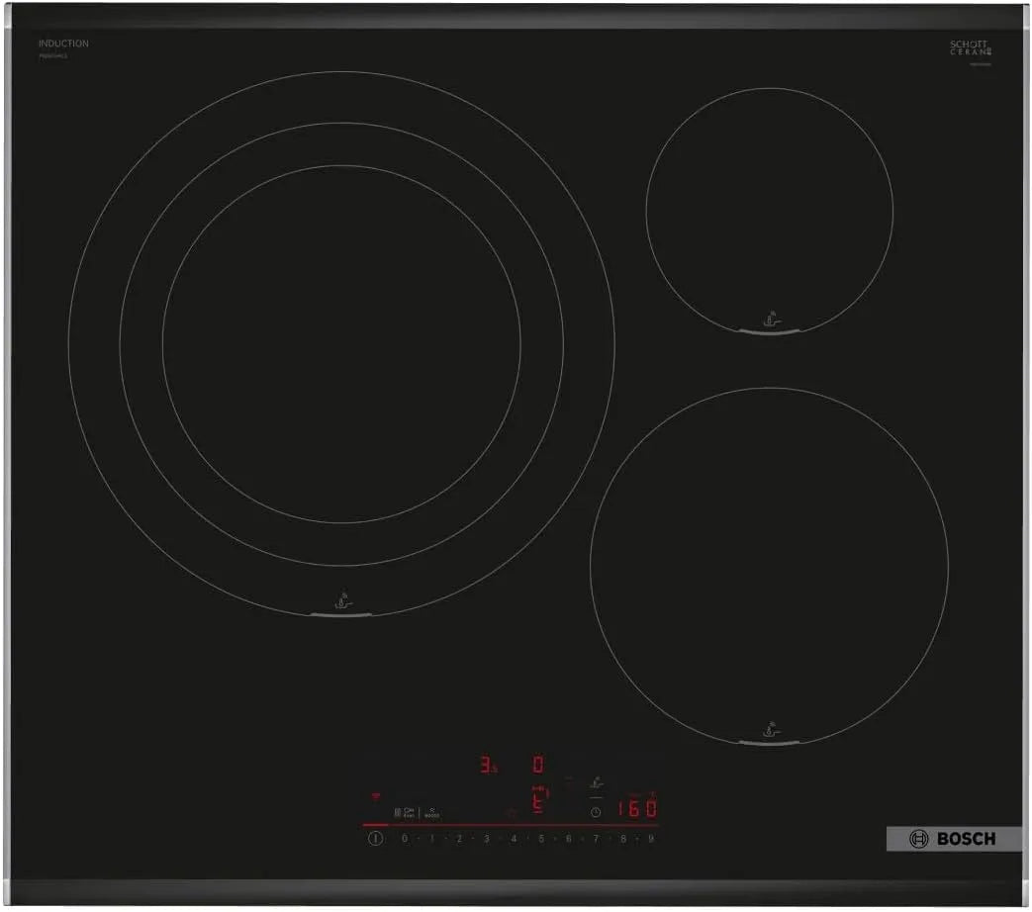Tap the small red indicator above the power symbol
Image resolution: width=1032 pixels, height=912 pixels.
(x=376, y=795)
